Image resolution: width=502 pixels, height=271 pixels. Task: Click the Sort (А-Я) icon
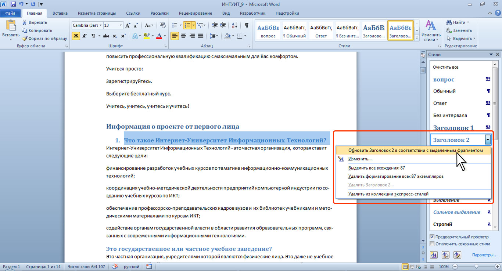[x=234, y=25]
